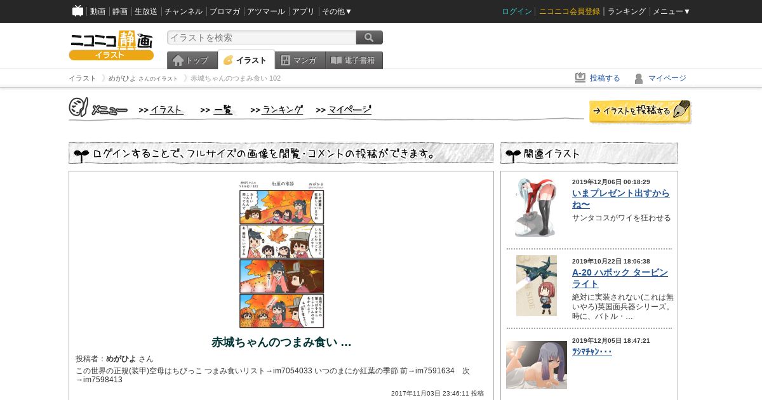Click the ログインすることで login notice banner
762x400 pixels.
click(281, 153)
